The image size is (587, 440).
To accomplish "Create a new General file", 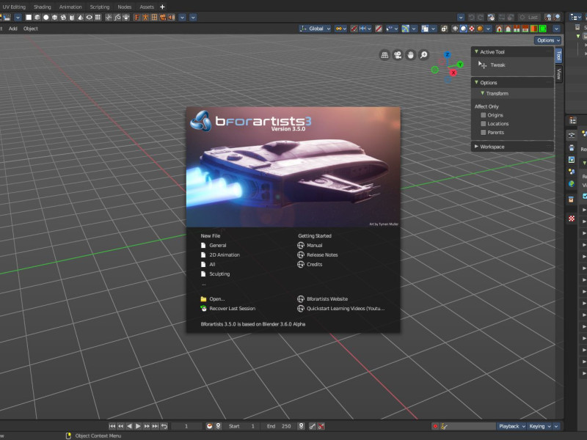I will click(x=217, y=246).
